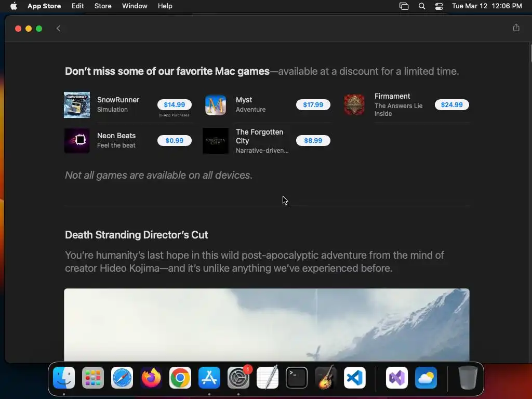Click the App Store icon in the Dock

(209, 378)
